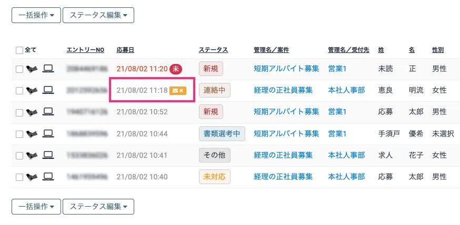Open the top 一括操作 dropdown
Image resolution: width=460 pixels, height=225 pixels.
click(36, 15)
